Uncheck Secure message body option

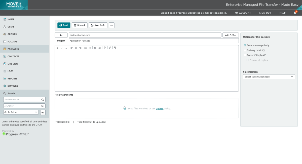tap(245, 45)
